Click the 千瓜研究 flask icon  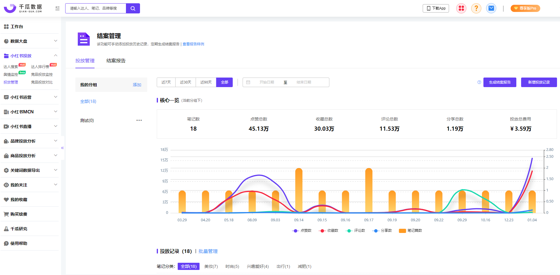(6, 229)
